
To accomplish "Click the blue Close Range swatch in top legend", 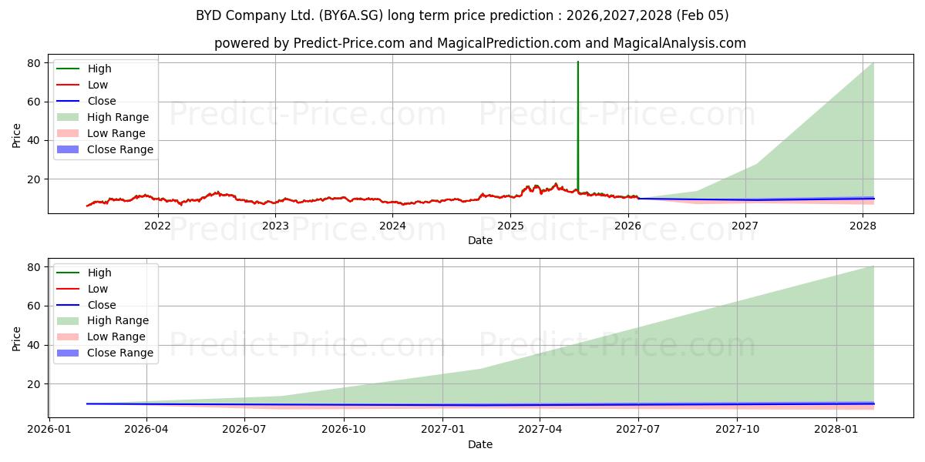I will pos(67,149).
